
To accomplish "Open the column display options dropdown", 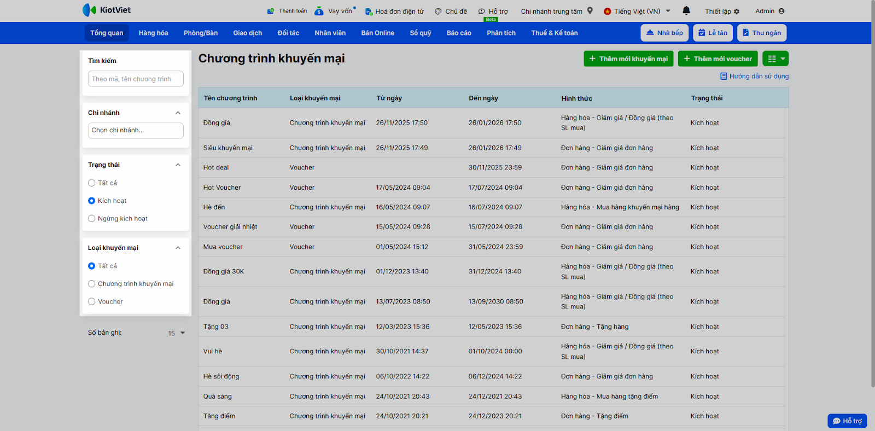I will point(775,59).
